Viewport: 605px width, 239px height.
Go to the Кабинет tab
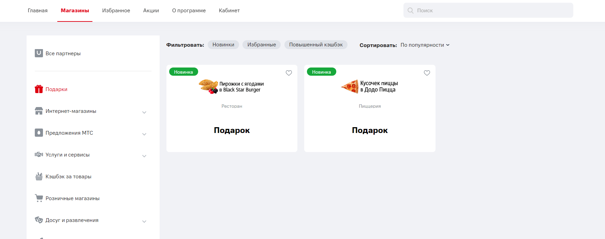229,11
